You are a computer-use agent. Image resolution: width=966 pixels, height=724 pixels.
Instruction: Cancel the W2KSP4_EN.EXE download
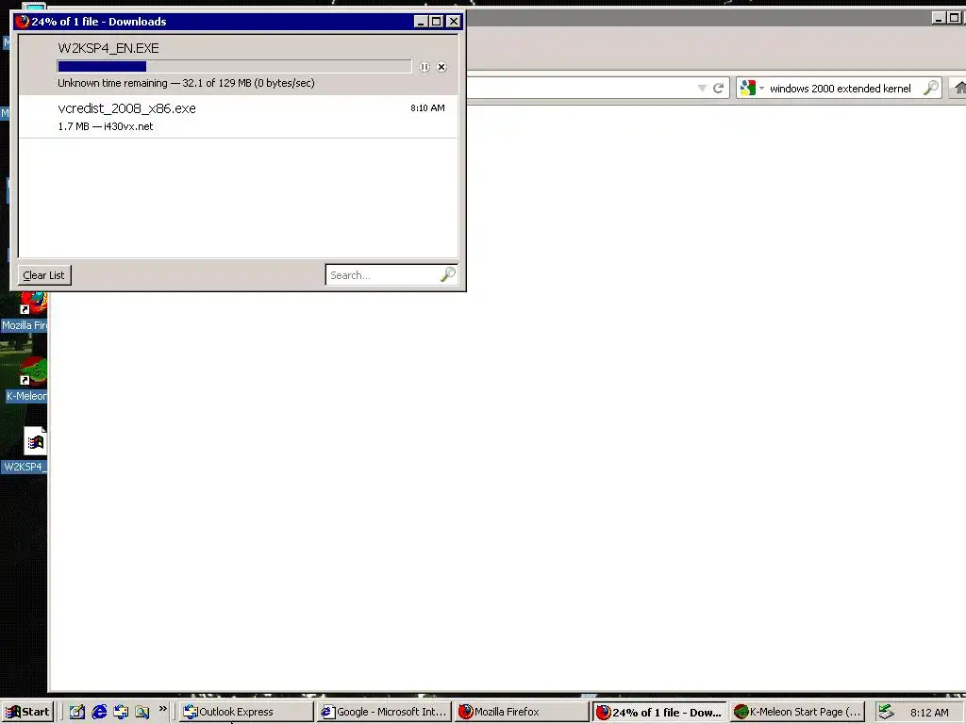pyautogui.click(x=441, y=67)
